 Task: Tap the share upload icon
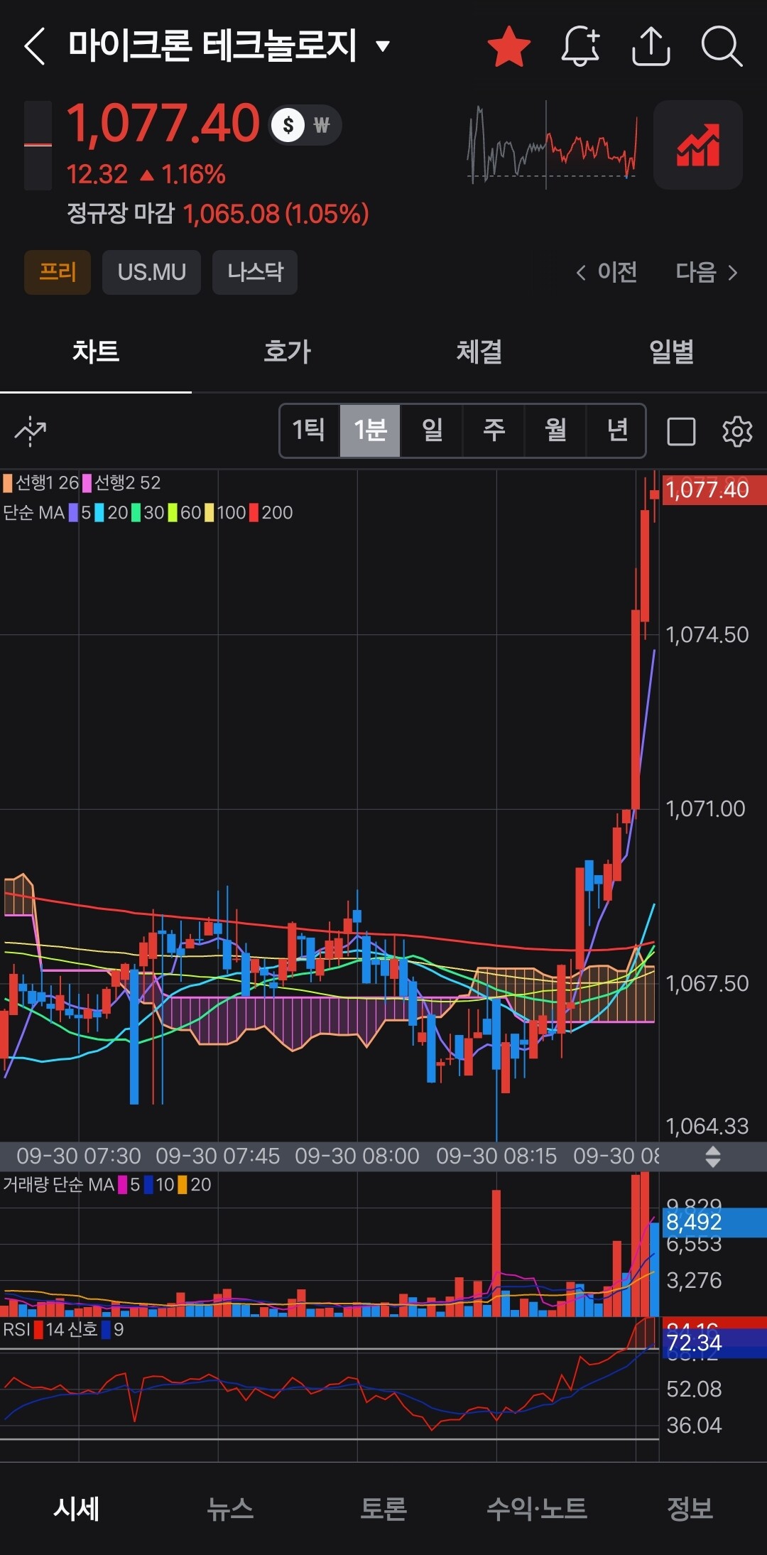[x=651, y=47]
